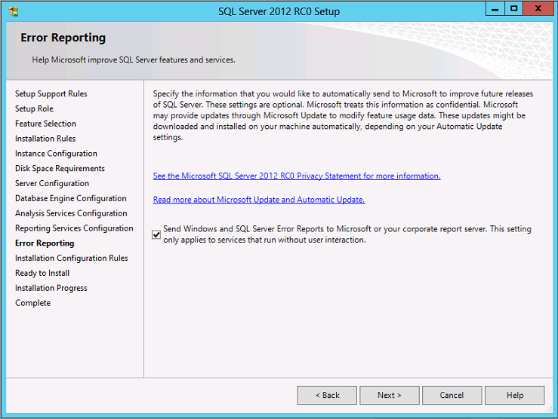Image resolution: width=558 pixels, height=419 pixels.
Task: Select the Complete step
Action: [x=32, y=303]
